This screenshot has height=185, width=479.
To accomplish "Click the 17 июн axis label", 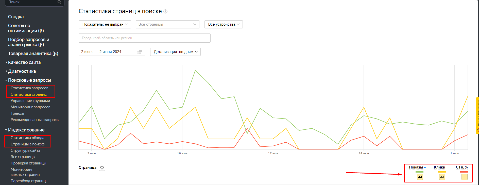I will point(273,153).
